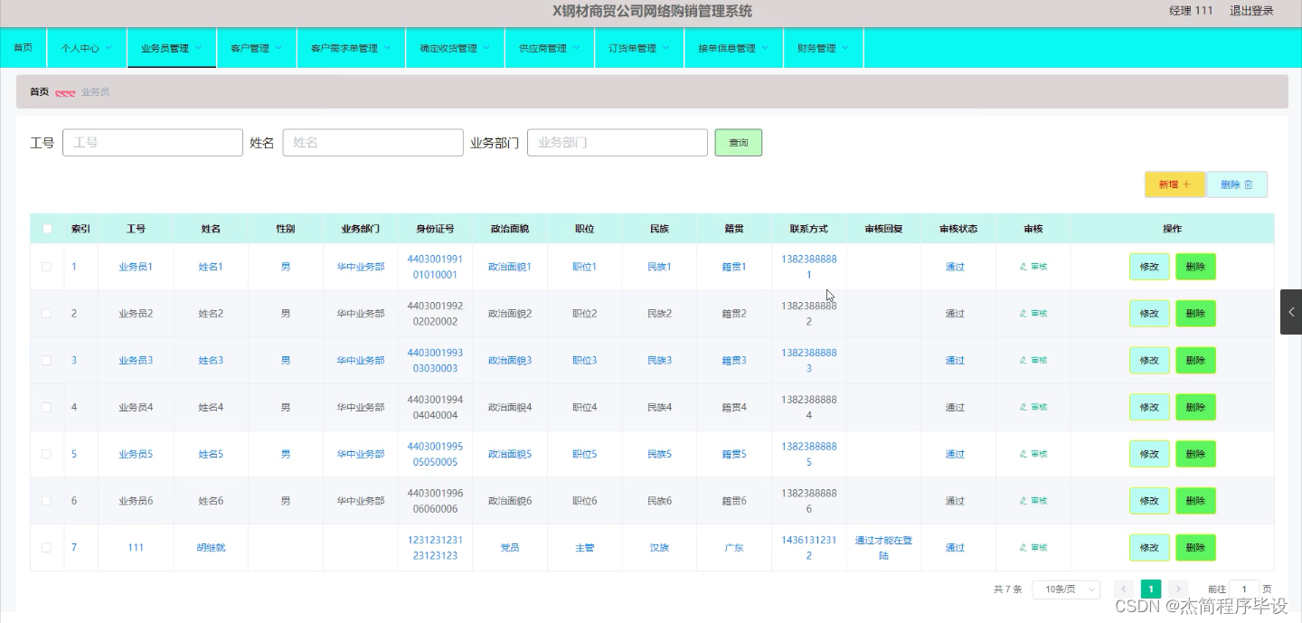Click the 胡继就 name cell
The width and height of the screenshot is (1302, 623).
pos(211,548)
